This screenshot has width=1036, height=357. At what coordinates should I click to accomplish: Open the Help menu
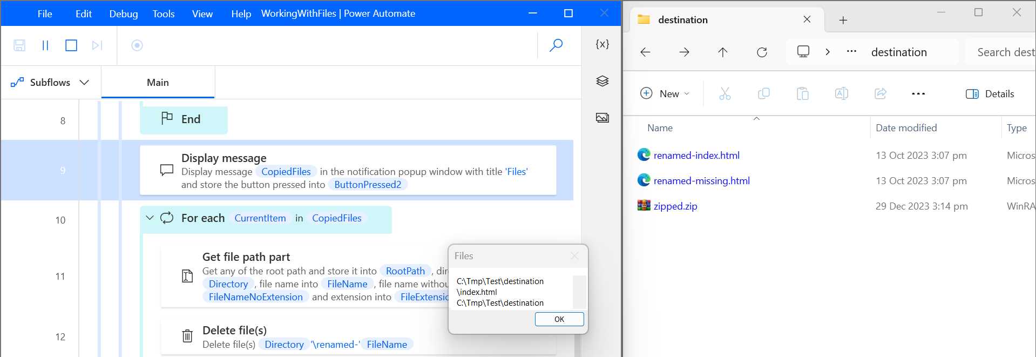click(x=241, y=14)
